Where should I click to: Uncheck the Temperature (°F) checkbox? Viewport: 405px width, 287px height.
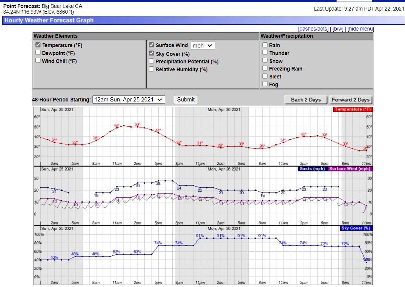[x=38, y=45]
